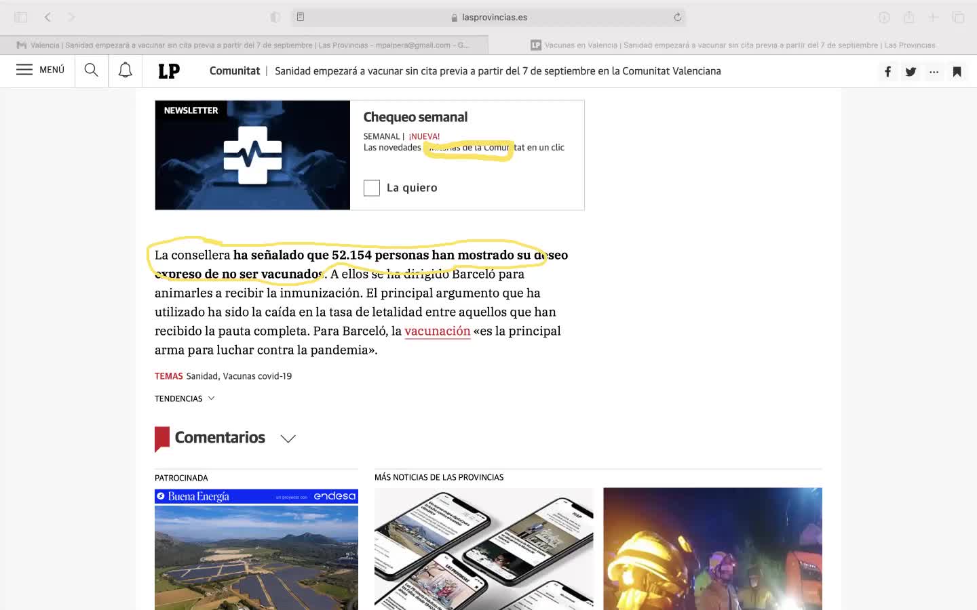Reload the page with the refresh icon
This screenshot has height=610, width=977.
point(677,17)
